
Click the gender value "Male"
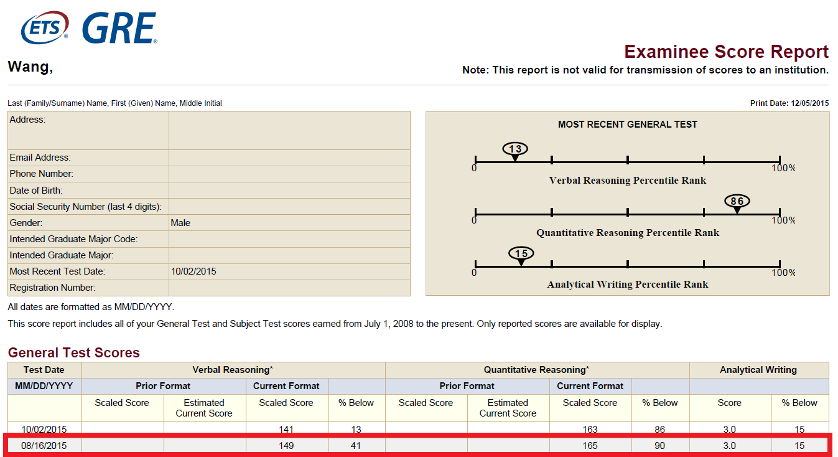[x=180, y=222]
